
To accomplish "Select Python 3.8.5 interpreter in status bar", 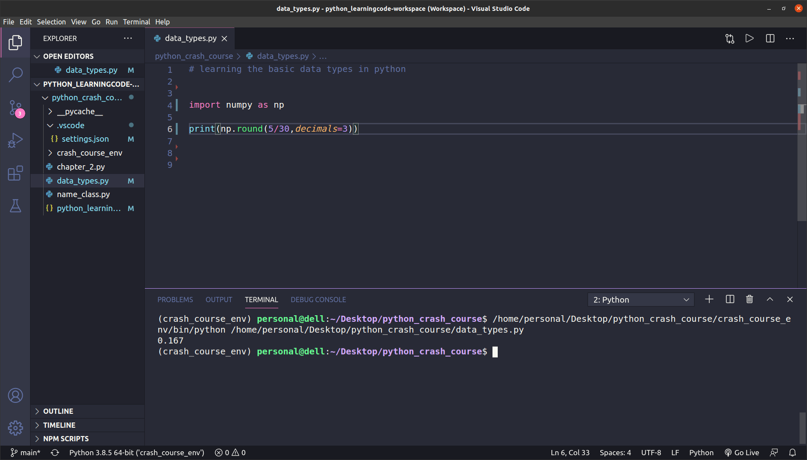I will [x=137, y=453].
